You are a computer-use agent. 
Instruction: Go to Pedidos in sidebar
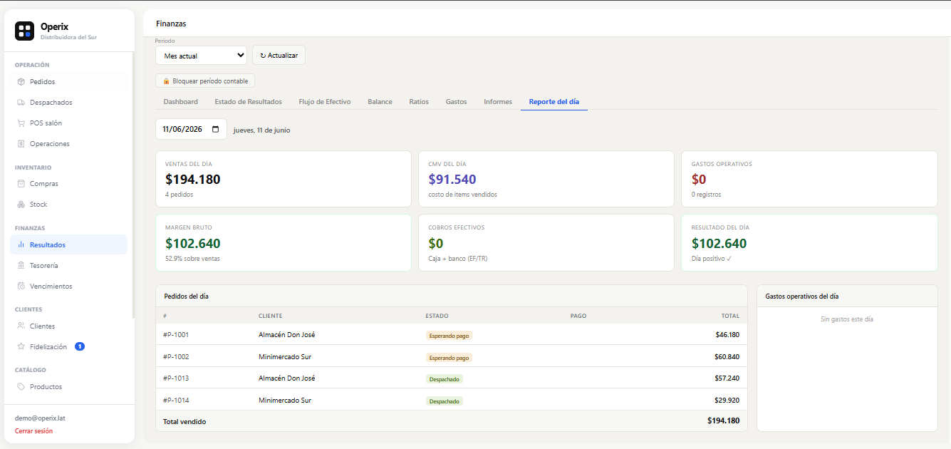[69, 82]
